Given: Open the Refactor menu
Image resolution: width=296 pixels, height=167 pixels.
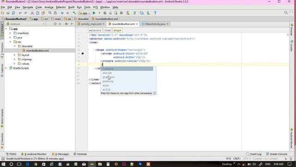Looking at the screenshot, I should pyautogui.click(x=61, y=7).
